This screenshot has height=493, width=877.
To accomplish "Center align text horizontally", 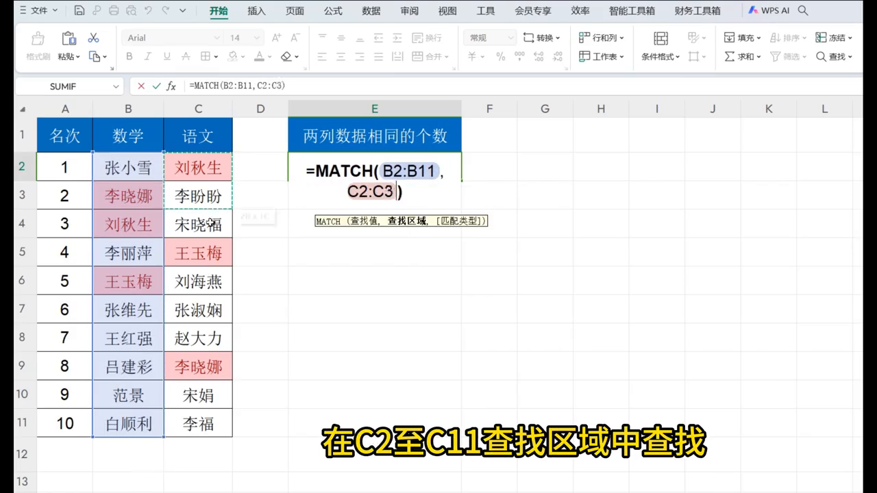I will 341,57.
